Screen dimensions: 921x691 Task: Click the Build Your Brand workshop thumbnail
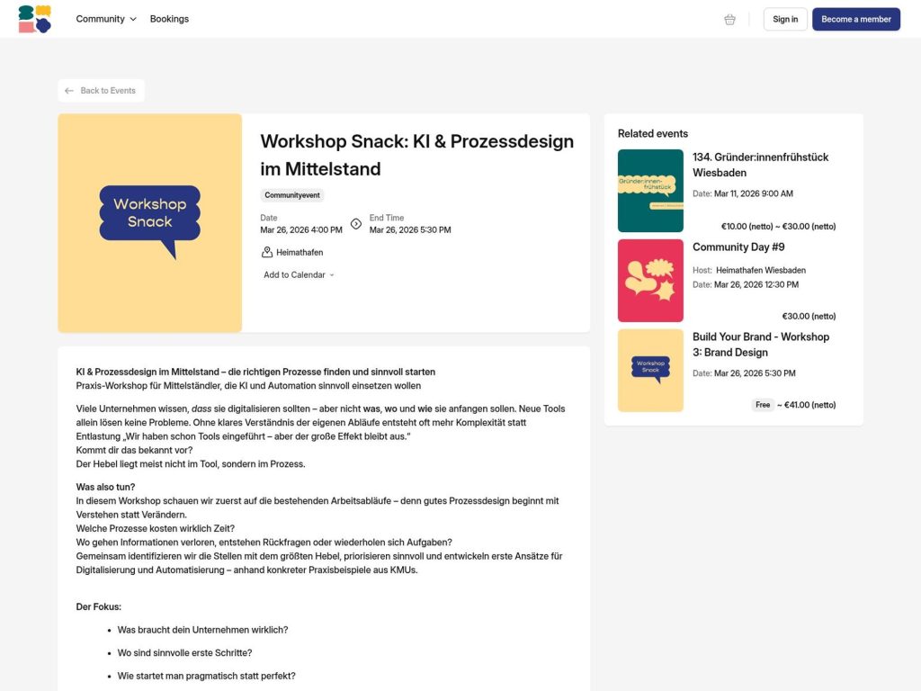tap(650, 370)
